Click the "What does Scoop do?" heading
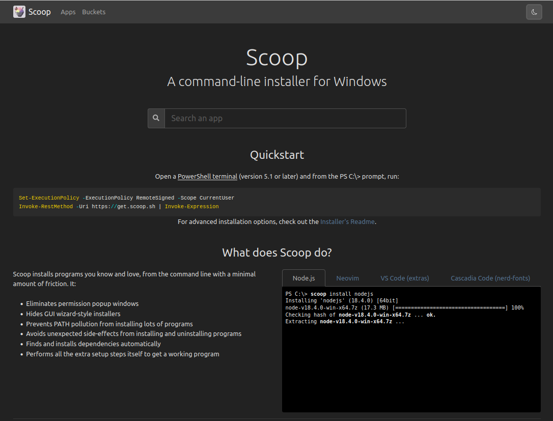Screen dimensions: 553x421 coord(277,252)
